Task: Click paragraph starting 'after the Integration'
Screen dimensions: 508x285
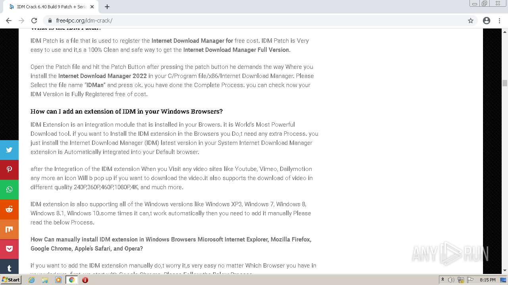Action: tap(172, 178)
